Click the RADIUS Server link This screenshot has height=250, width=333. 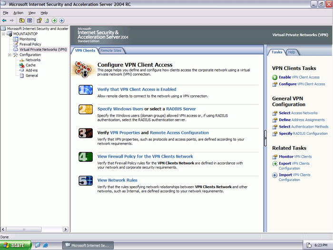pos(181,109)
